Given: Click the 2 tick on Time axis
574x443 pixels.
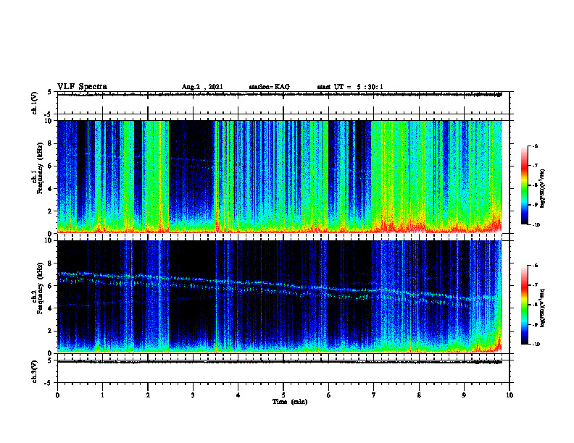Looking at the screenshot, I should tap(148, 395).
